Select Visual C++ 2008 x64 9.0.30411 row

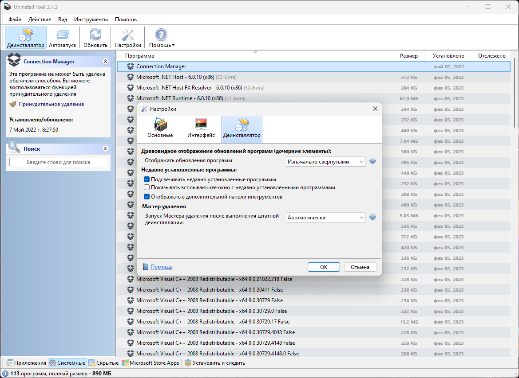pyautogui.click(x=314, y=290)
